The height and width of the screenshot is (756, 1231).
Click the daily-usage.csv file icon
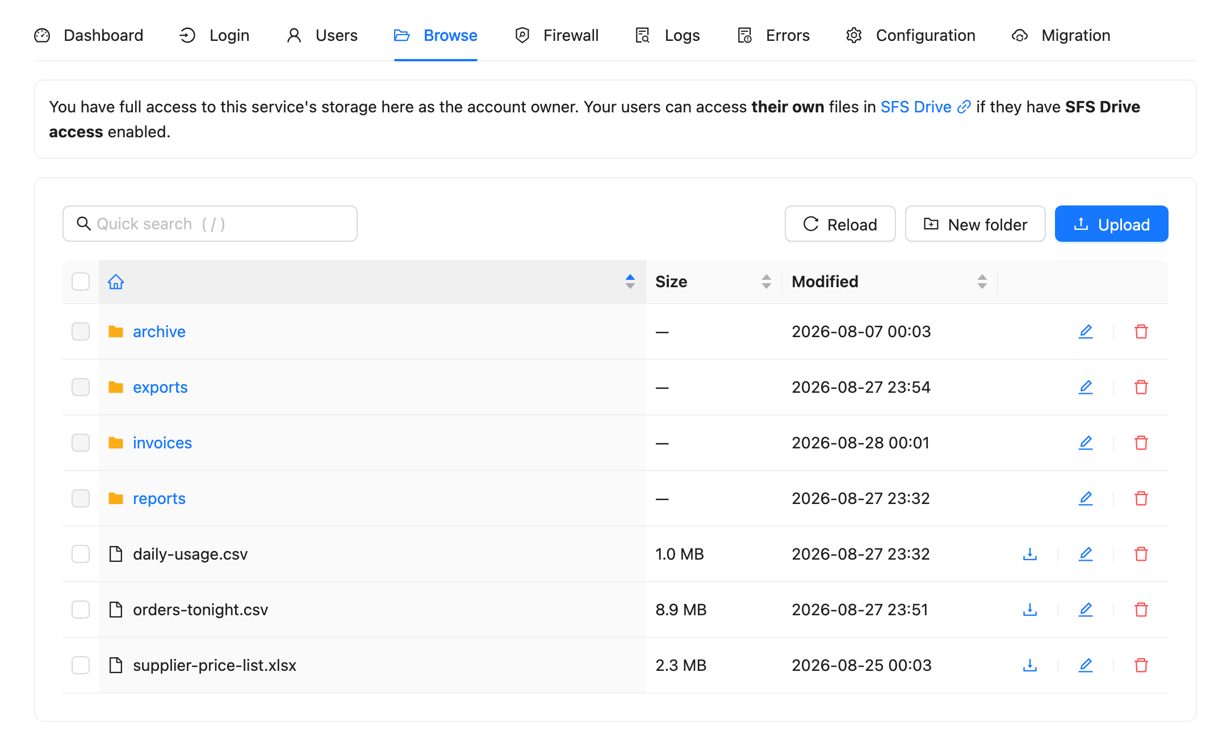pyautogui.click(x=116, y=554)
